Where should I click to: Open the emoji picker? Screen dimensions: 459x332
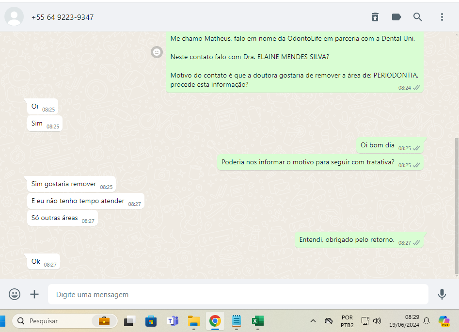point(15,294)
